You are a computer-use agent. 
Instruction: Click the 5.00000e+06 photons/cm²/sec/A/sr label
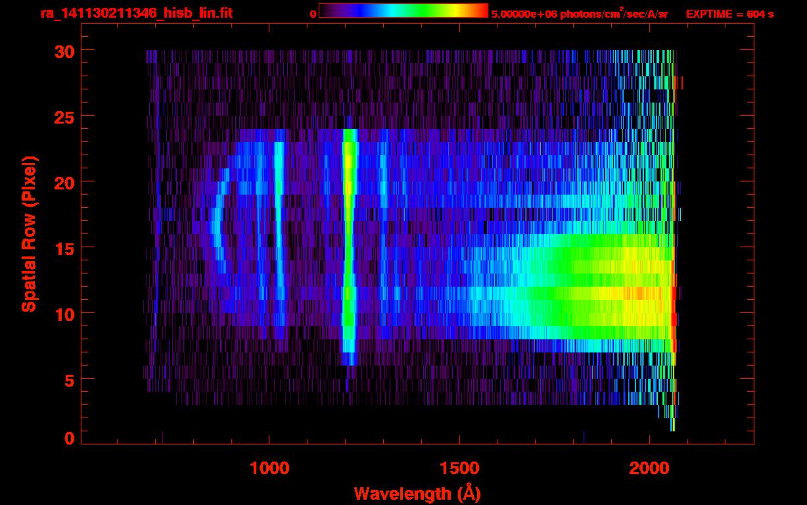[x=580, y=13]
